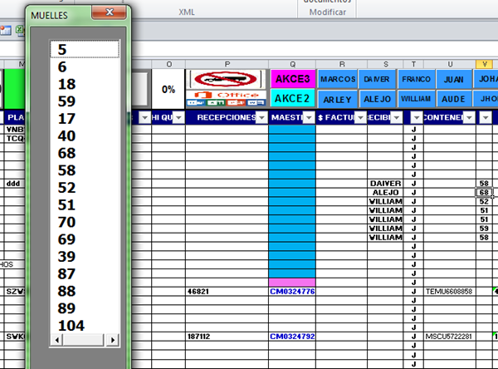Click the AKCE2 cyan button
This screenshot has width=498, height=369.
[x=292, y=99]
